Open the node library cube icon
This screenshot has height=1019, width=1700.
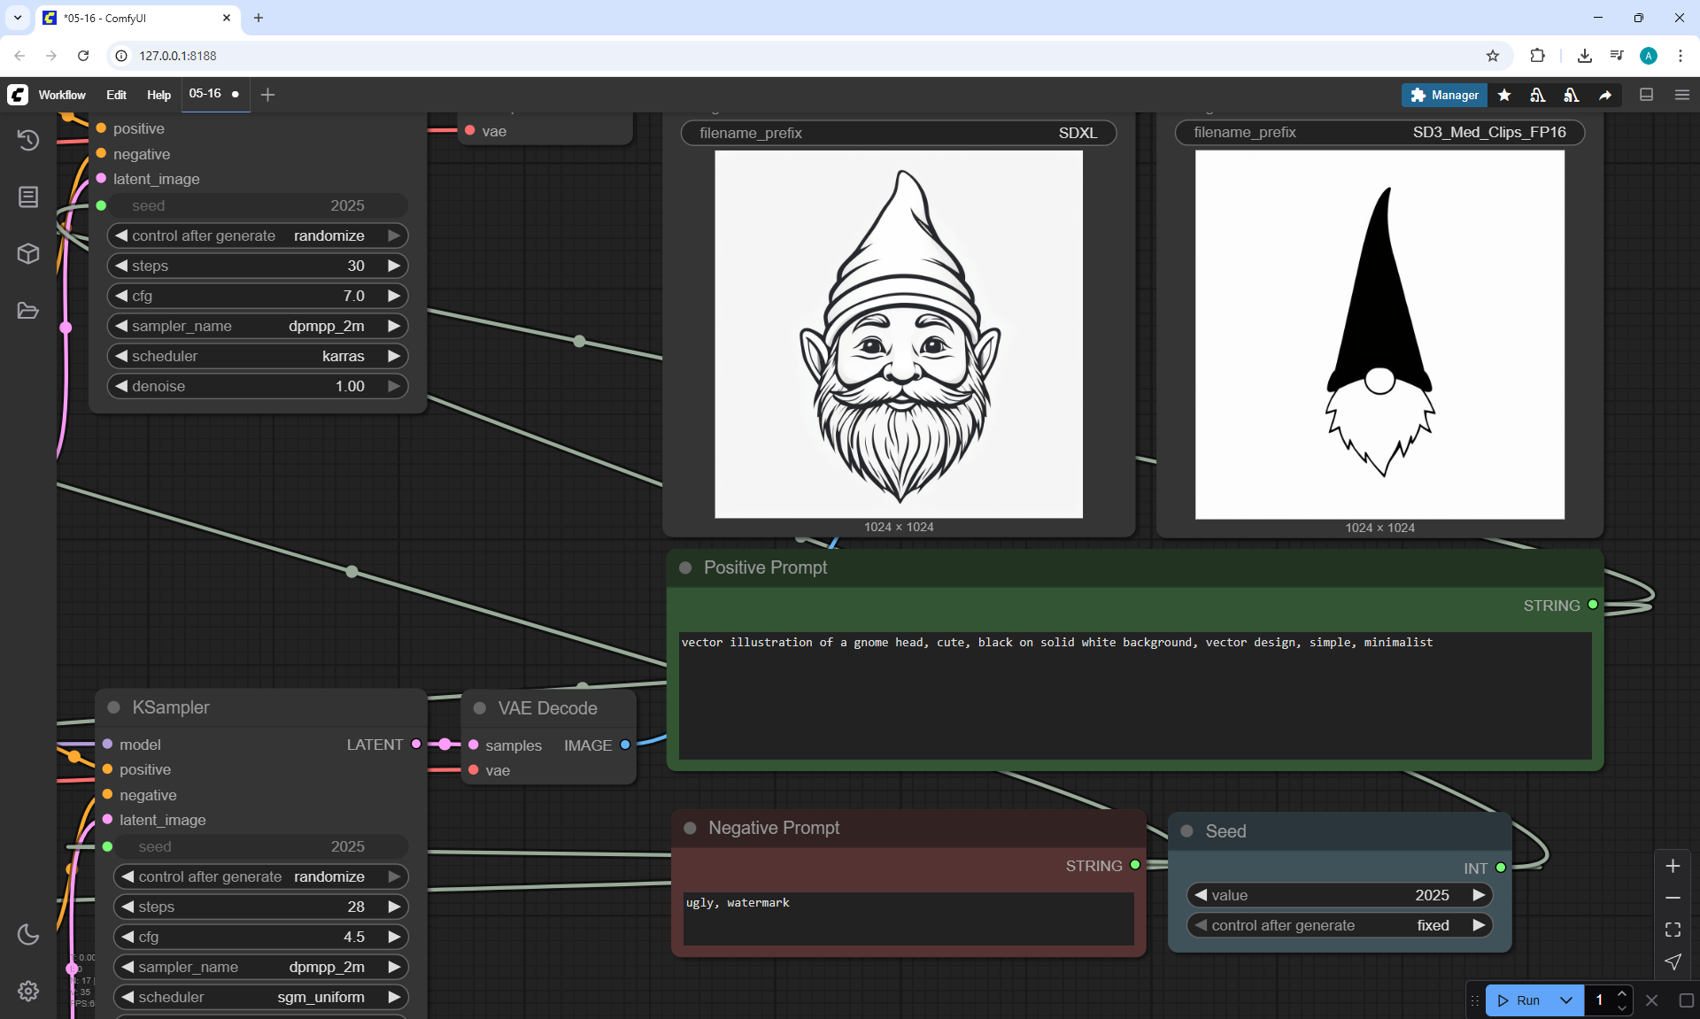[x=28, y=254]
